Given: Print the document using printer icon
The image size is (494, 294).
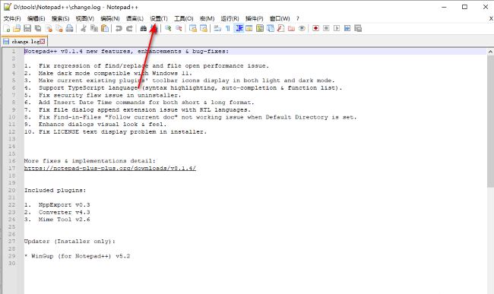Looking at the screenshot, I should coord(70,29).
